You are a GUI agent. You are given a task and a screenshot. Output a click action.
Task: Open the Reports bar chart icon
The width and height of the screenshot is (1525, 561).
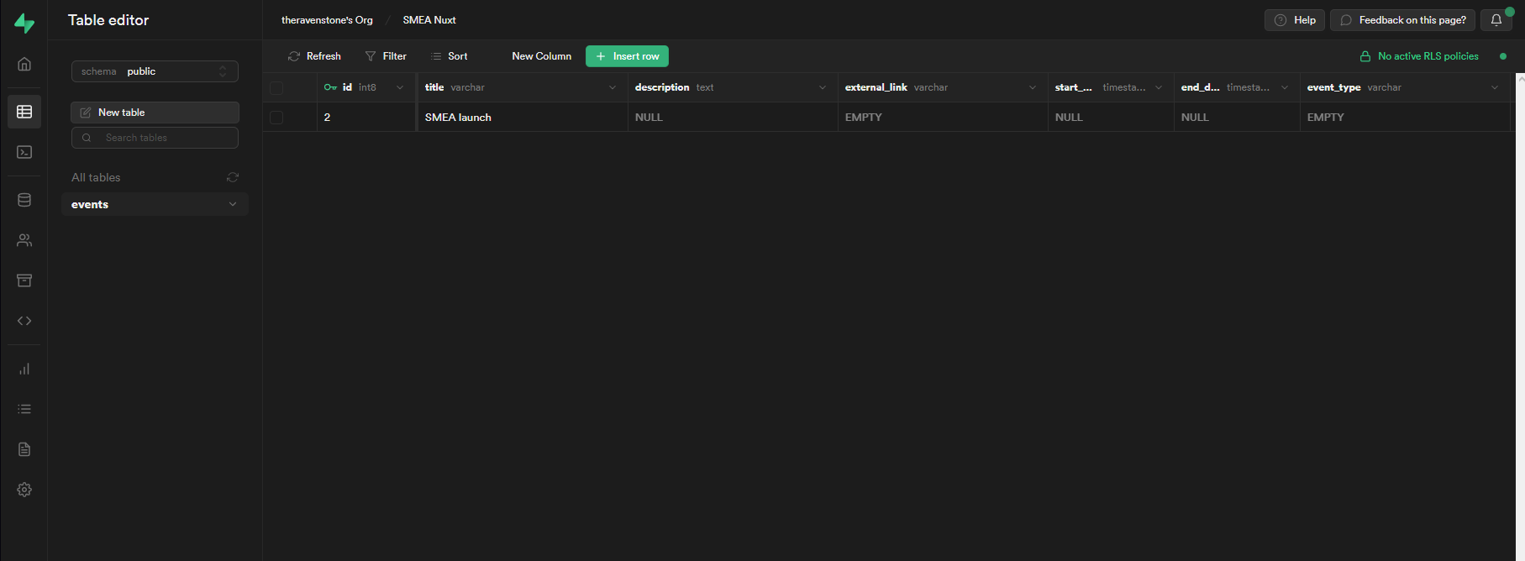tap(24, 369)
